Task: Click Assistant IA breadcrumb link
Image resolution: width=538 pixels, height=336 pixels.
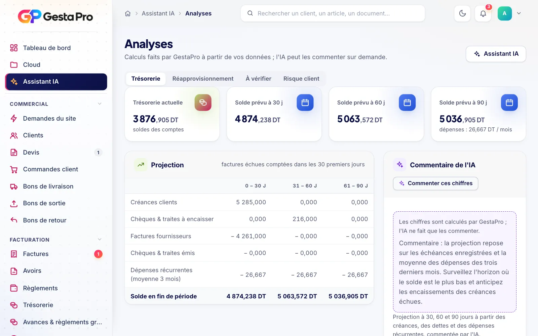Action: [x=158, y=13]
